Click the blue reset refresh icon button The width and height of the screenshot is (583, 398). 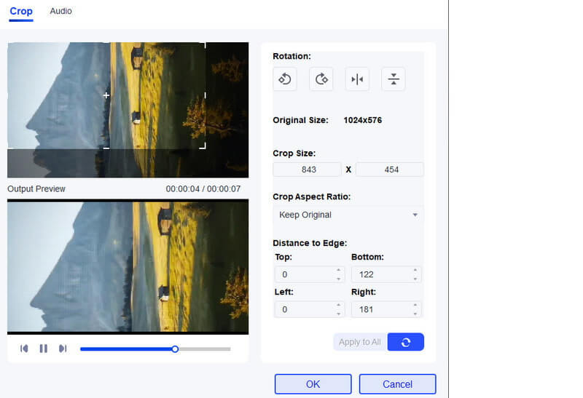click(405, 342)
